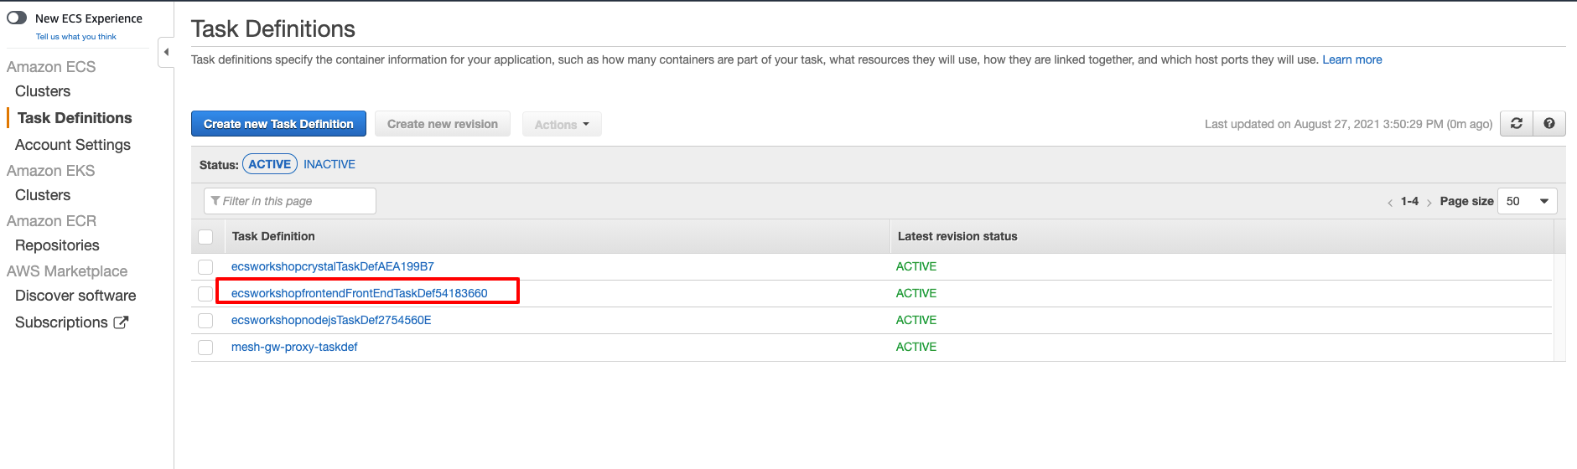Viewport: 1577px width, 469px height.
Task: Open Discover software in sidebar
Action: pos(75,296)
